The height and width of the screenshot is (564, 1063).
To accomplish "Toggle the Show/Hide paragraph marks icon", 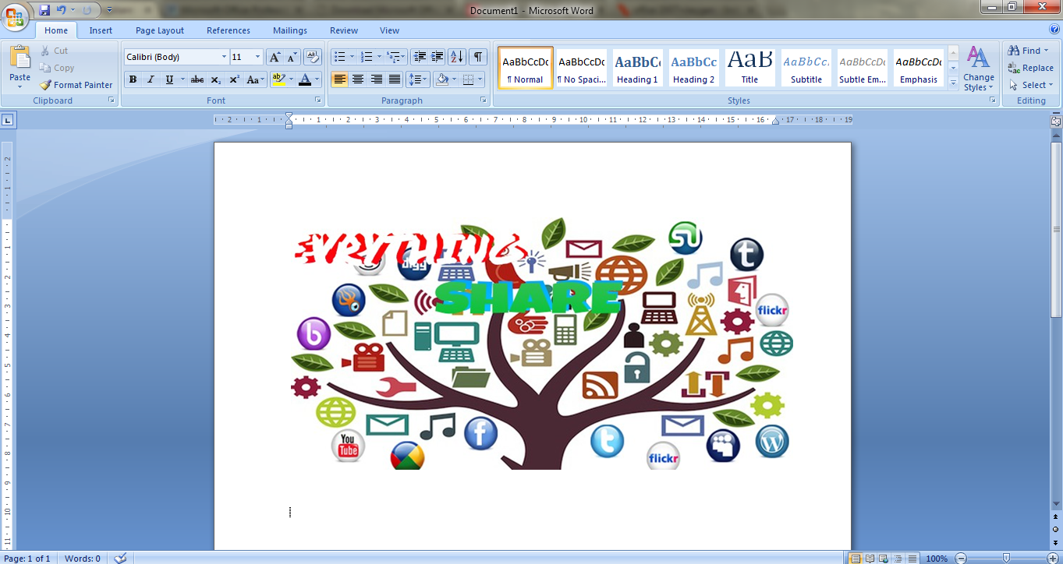I will tap(477, 56).
